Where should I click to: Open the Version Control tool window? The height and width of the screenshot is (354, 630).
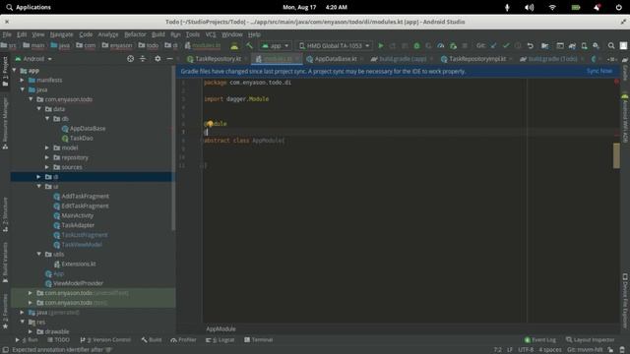tap(105, 339)
